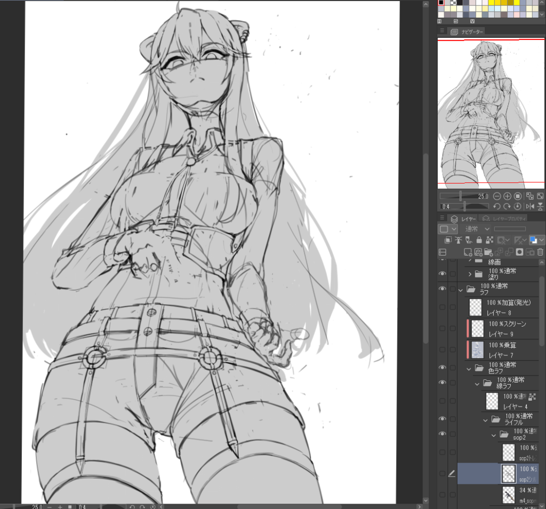Flip canvas horizontally from the Navigator
The image size is (546, 509).
tap(529, 206)
